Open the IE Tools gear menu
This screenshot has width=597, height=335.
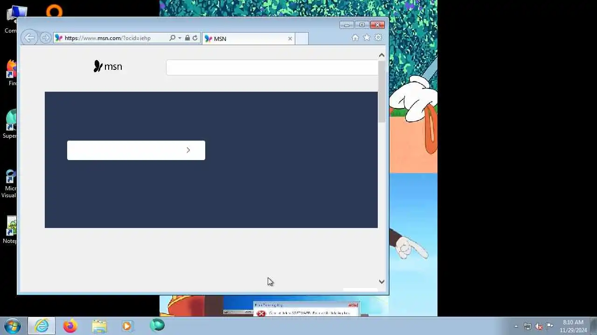378,38
